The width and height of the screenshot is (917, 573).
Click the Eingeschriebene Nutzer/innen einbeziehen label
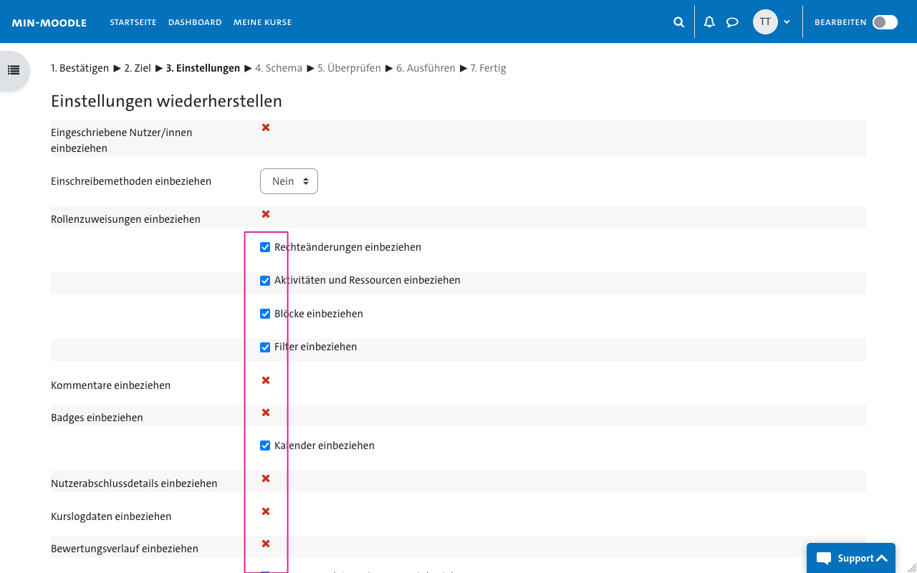[122, 140]
